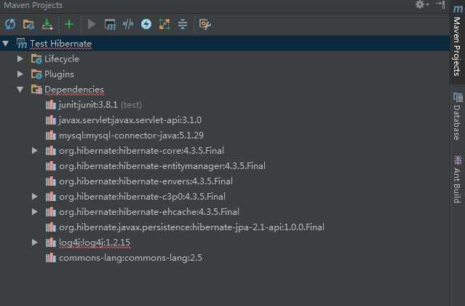Select hibernate-entitymanager:4.3.5.Final dependency
The height and width of the screenshot is (306, 465).
pos(162,166)
